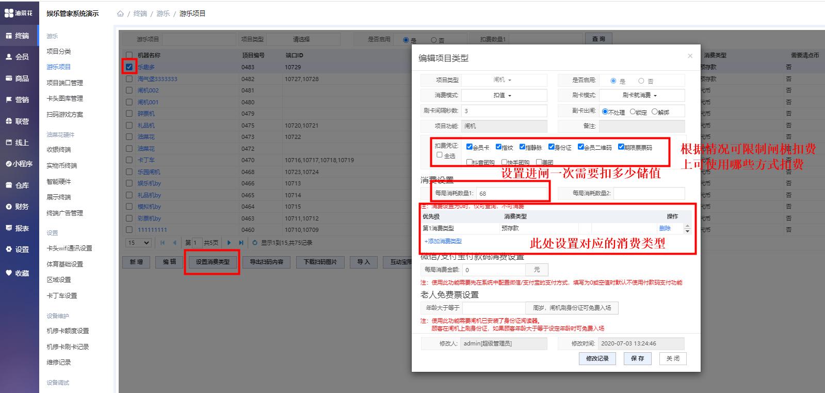Screen dimensions: 825x393
Task: Open 收银终端 in the submenu
Action: (59, 149)
